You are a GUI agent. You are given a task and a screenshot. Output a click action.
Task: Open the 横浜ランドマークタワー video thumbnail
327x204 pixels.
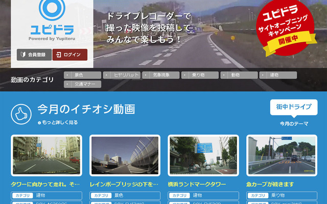point(203,155)
